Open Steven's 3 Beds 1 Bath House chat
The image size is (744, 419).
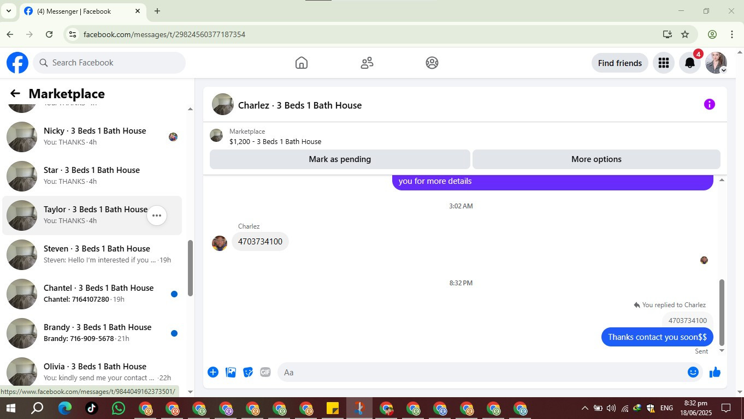pyautogui.click(x=92, y=255)
